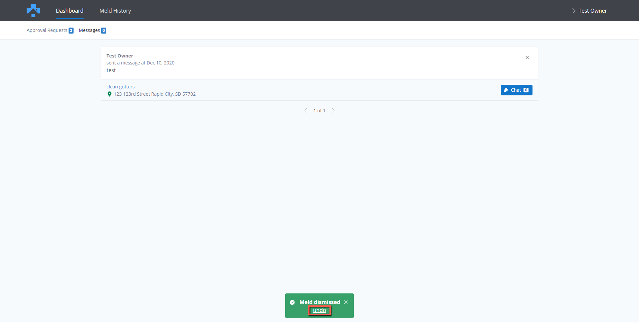Switch to Meld History tab
639x322 pixels.
click(115, 11)
